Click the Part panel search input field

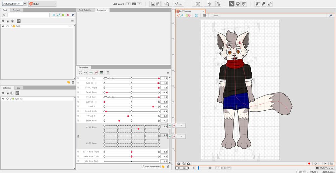click(29, 15)
